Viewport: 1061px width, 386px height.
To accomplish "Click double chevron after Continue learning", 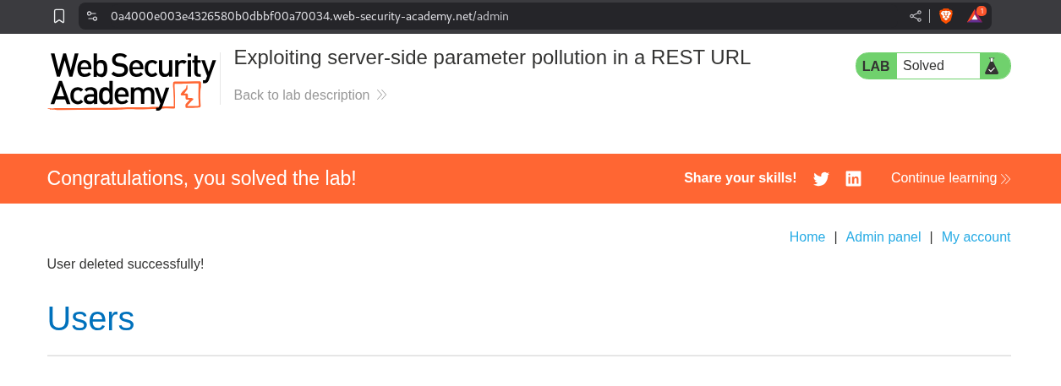I will [1006, 179].
